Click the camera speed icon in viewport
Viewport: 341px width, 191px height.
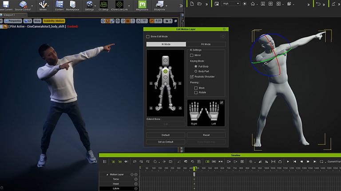point(167,21)
